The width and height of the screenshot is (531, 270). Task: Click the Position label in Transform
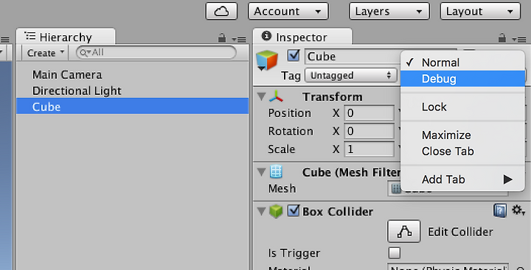coord(290,113)
